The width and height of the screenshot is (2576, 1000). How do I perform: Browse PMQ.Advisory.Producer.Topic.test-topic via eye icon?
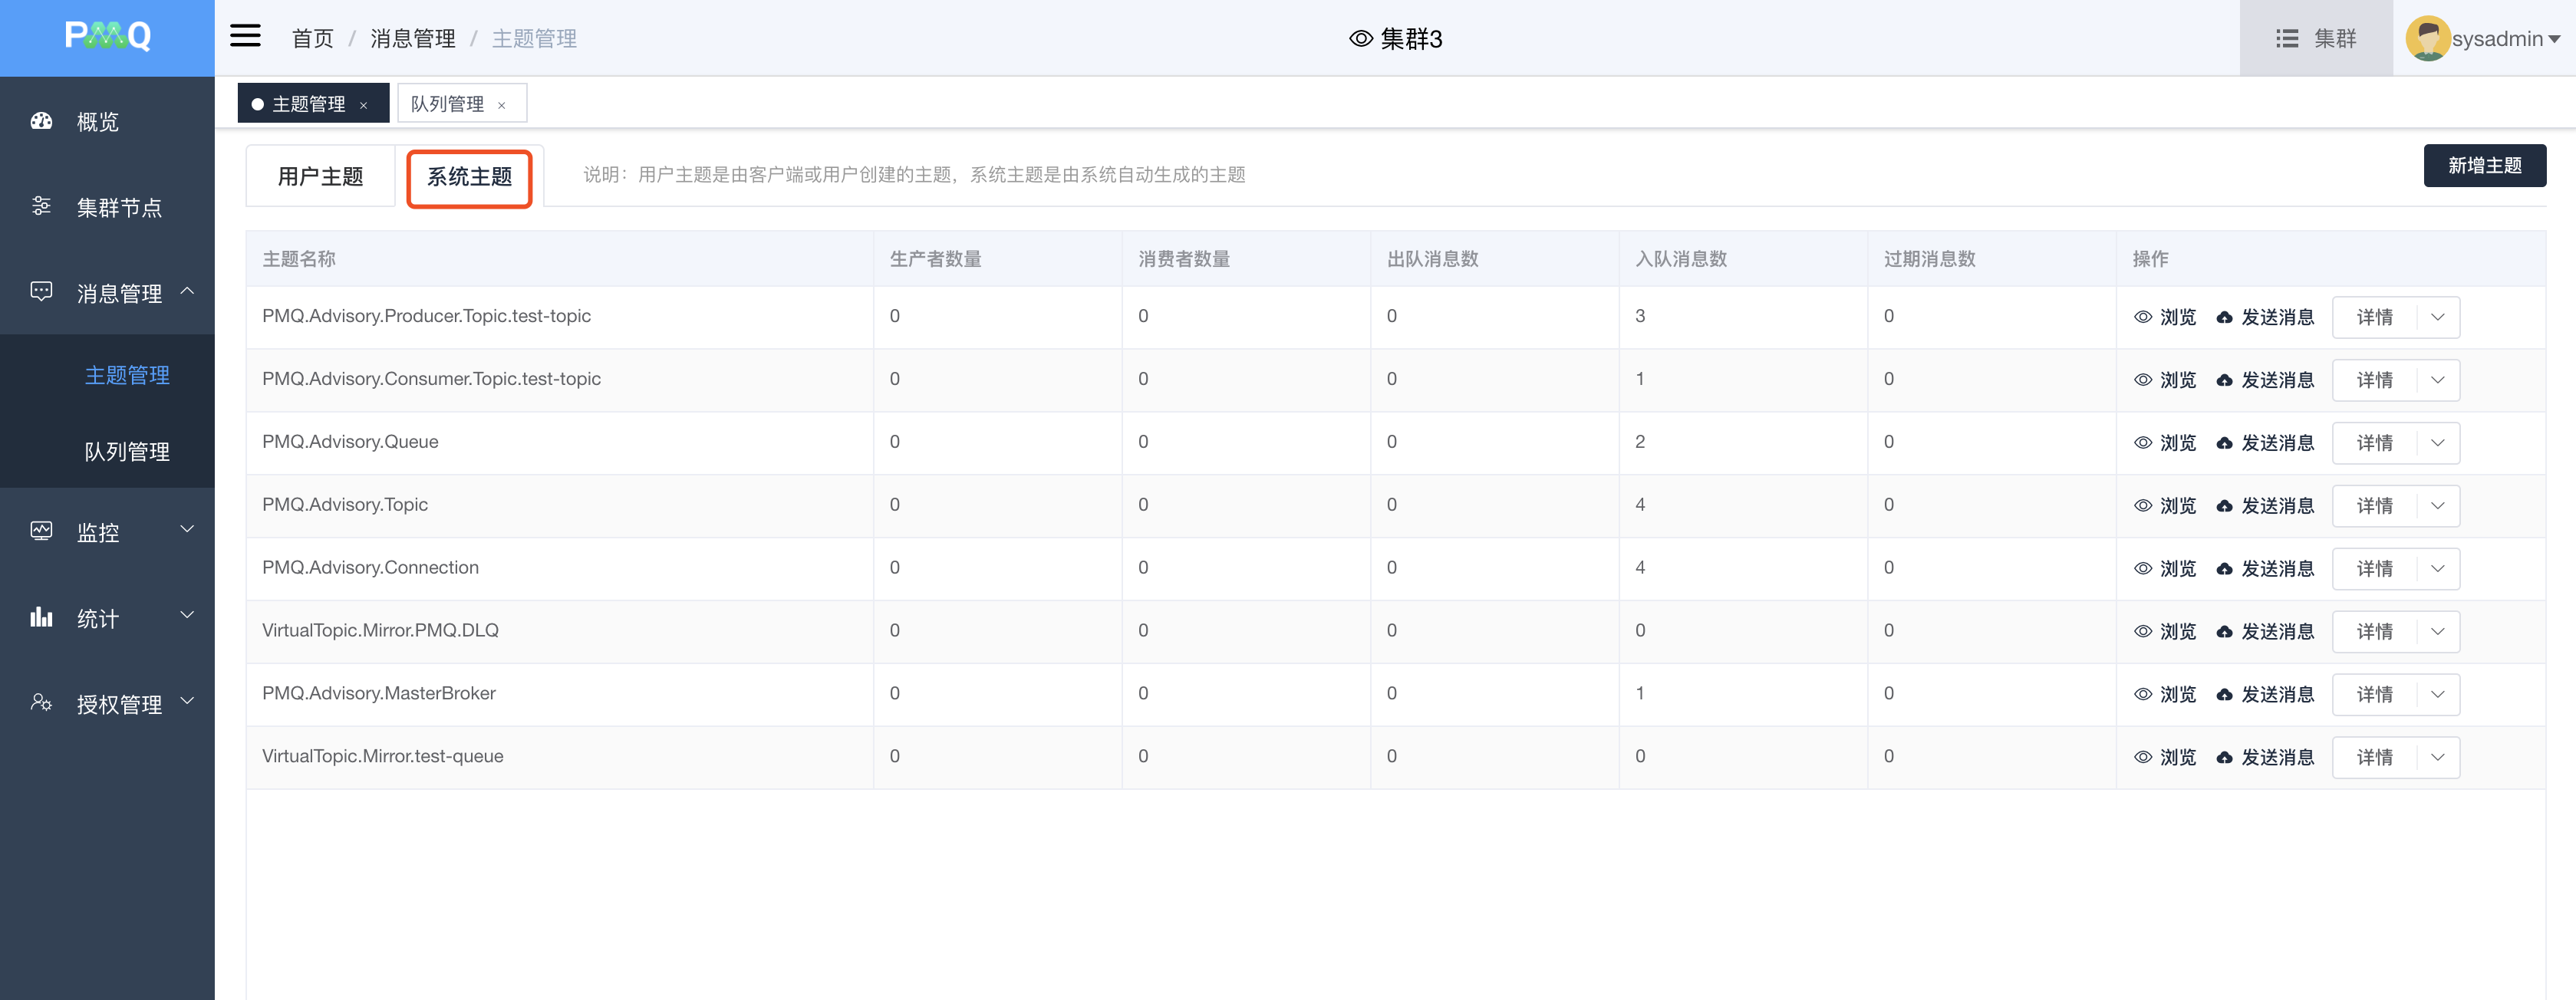[x=2142, y=318]
